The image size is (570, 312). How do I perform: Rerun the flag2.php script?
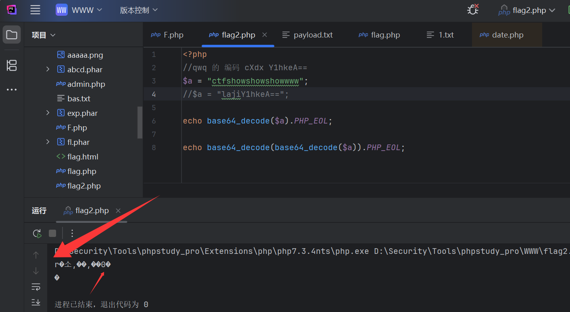37,233
